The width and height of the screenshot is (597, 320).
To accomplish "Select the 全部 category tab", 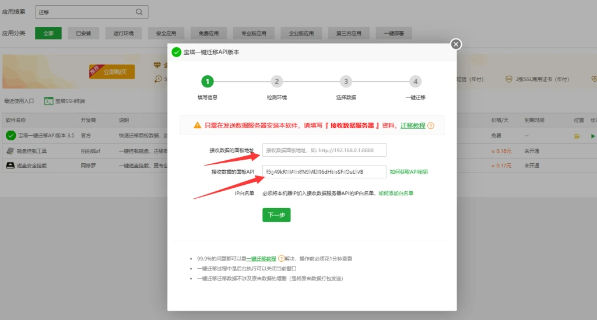I will (x=48, y=33).
